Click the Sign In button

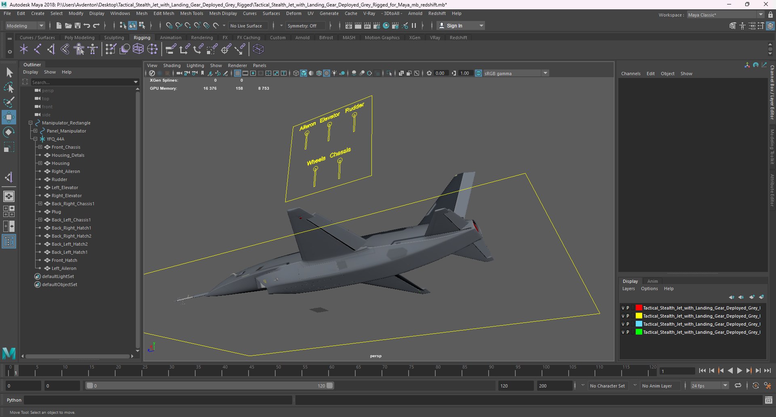461,25
